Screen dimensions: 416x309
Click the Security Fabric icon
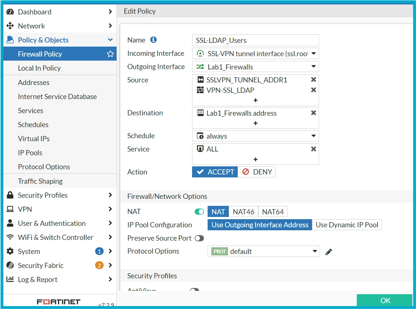(10, 265)
